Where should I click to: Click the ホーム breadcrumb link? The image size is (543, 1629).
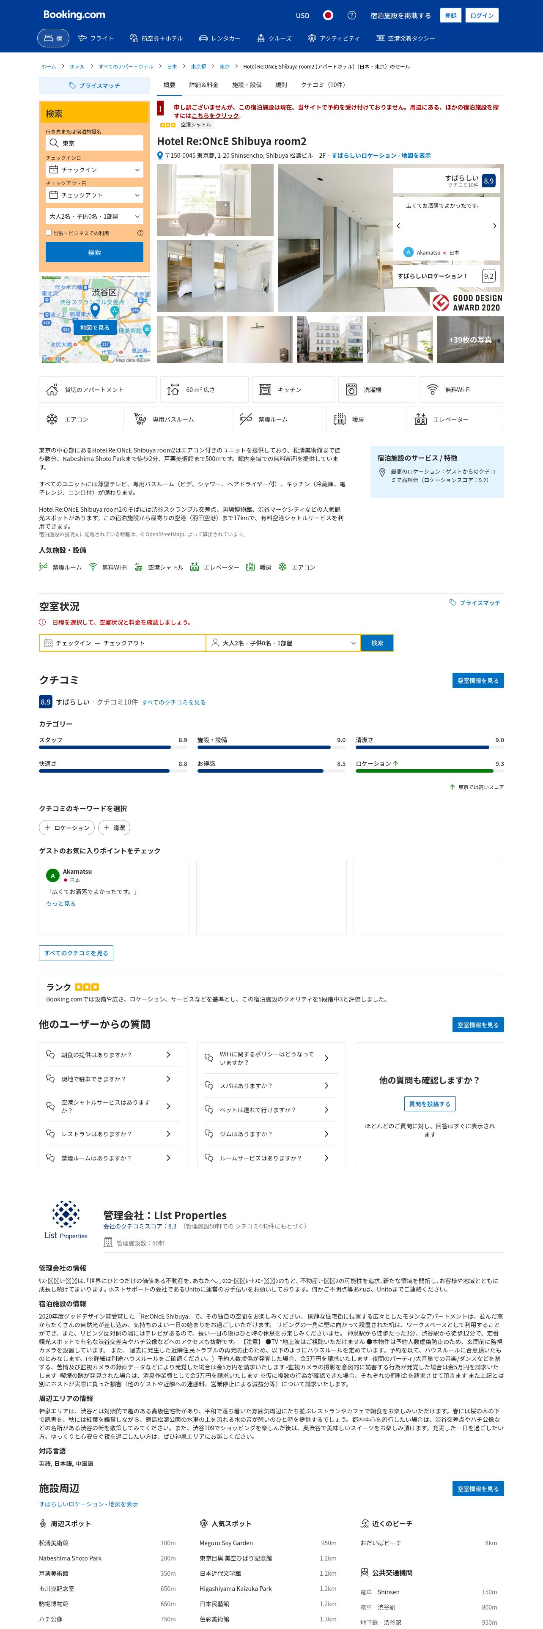(x=49, y=66)
